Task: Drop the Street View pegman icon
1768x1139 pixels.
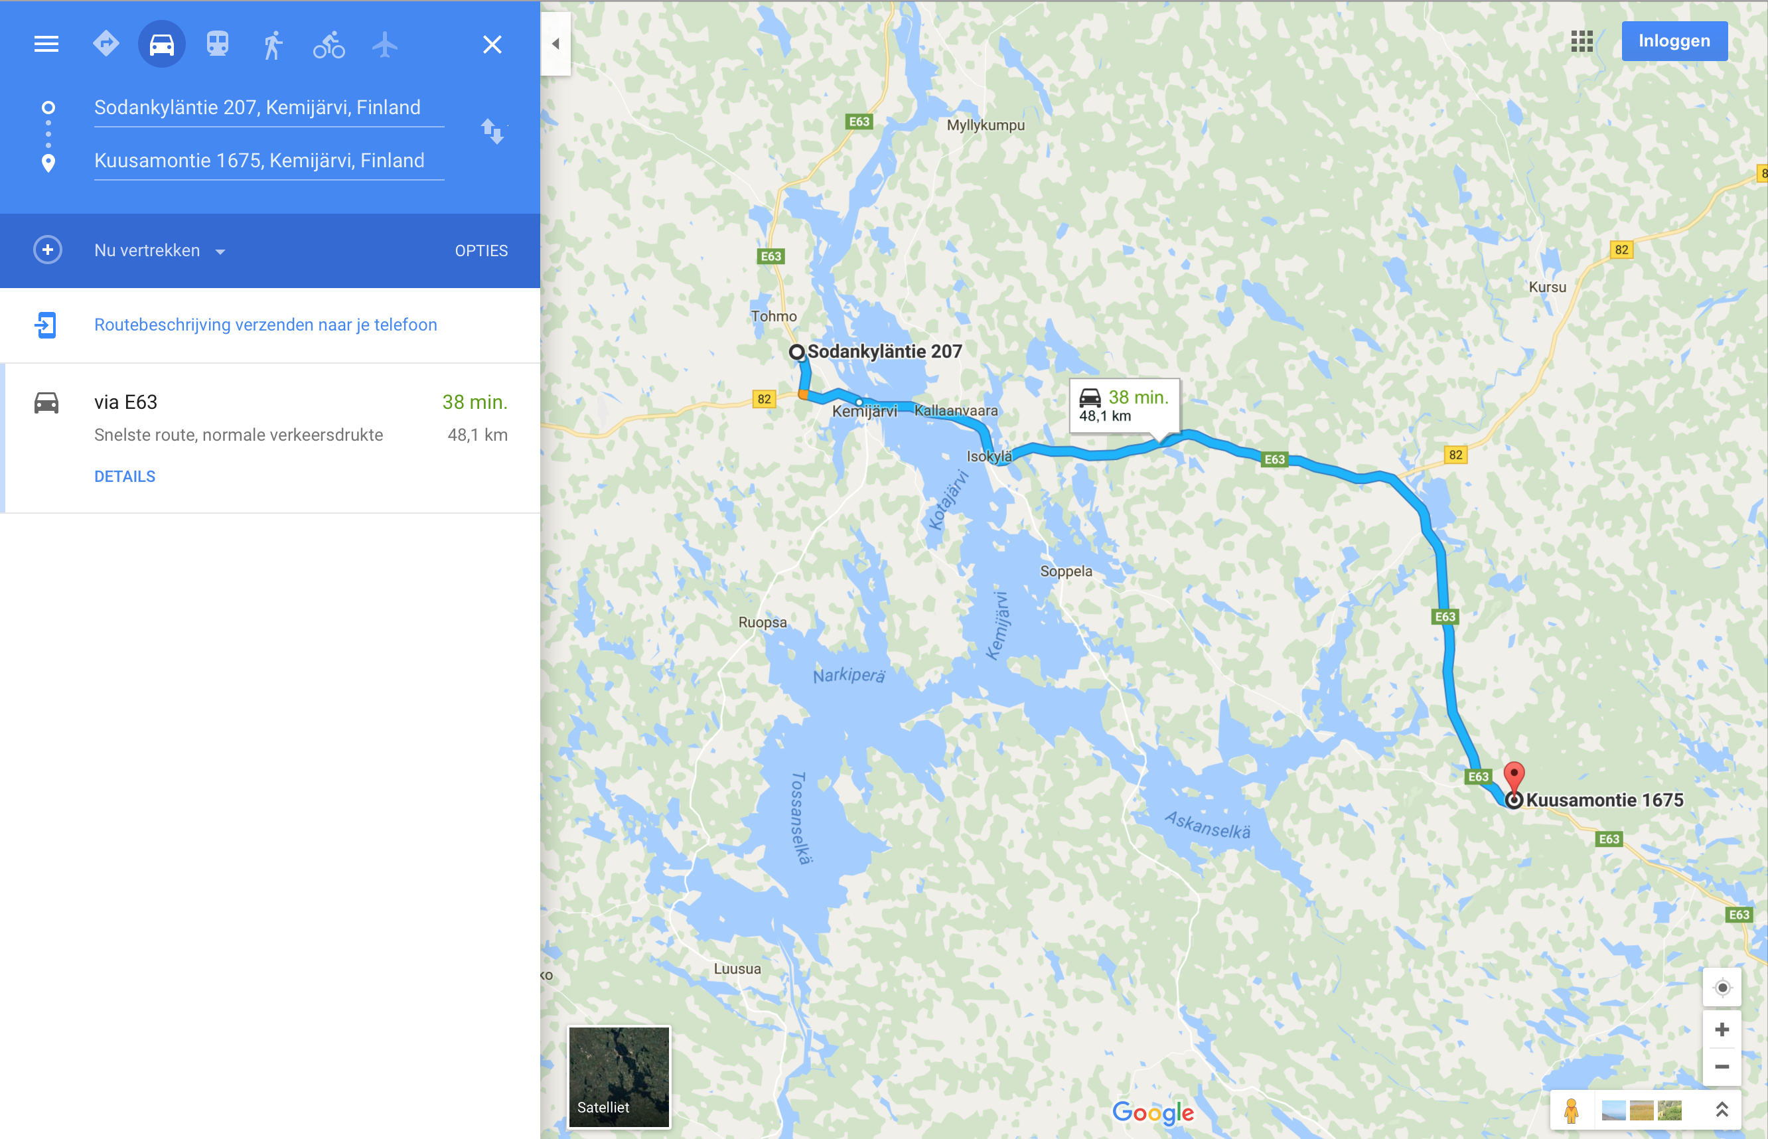Action: (x=1572, y=1109)
